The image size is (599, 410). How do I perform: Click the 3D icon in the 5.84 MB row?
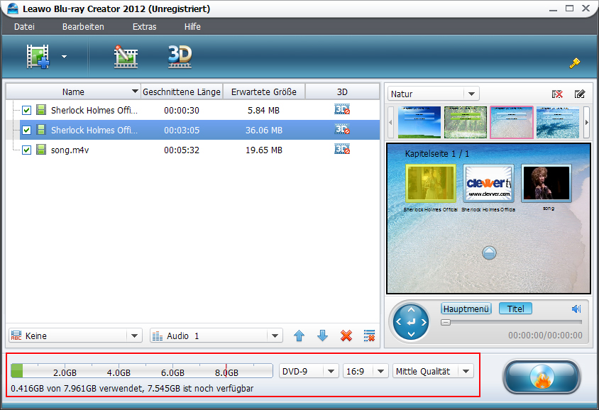click(x=342, y=109)
